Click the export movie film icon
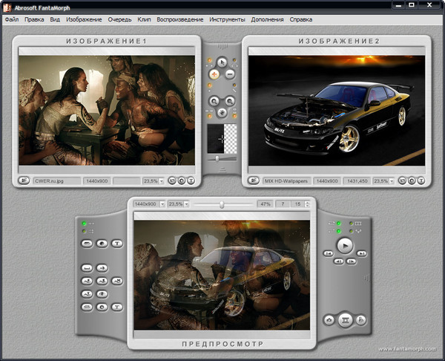 pos(345,320)
